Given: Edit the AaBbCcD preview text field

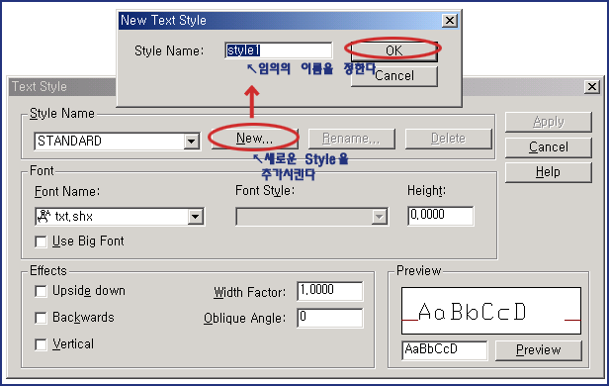Looking at the screenshot, I should click(x=444, y=349).
